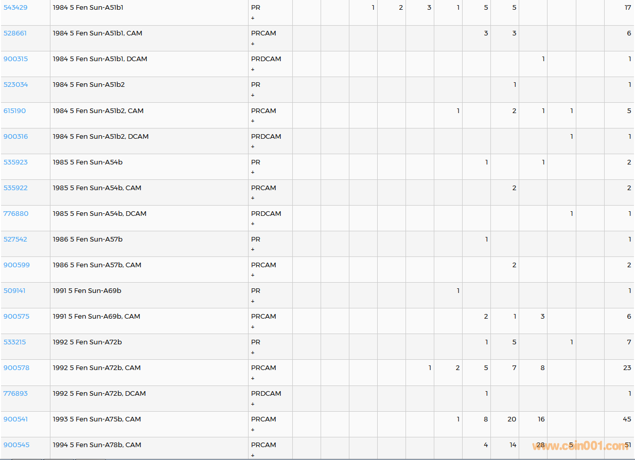This screenshot has height=460, width=635.
Task: Open coin ID link 509141
Action: pos(14,291)
